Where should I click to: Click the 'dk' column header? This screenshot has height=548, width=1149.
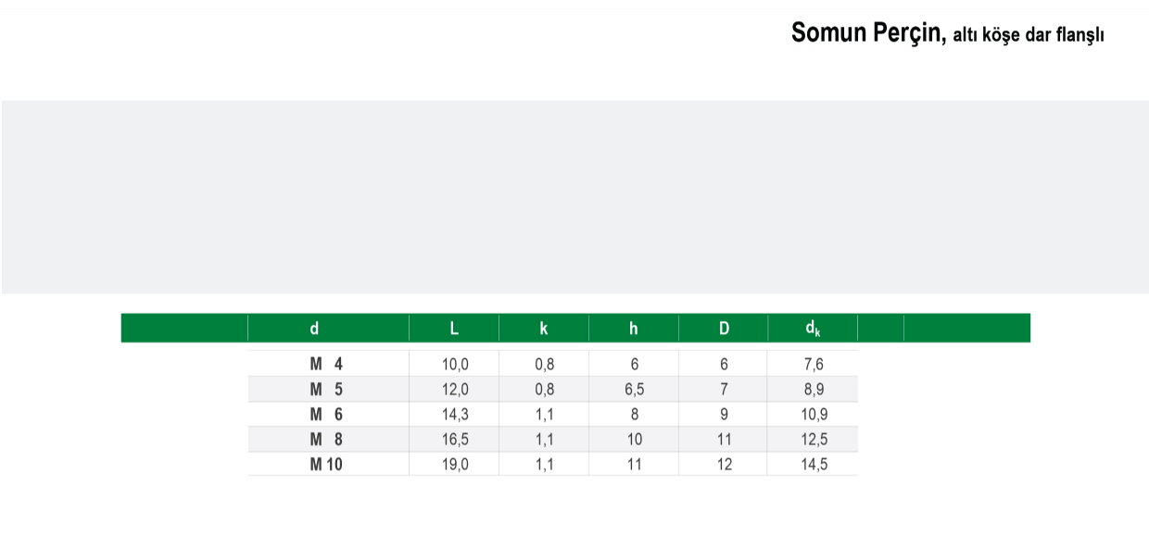813,328
